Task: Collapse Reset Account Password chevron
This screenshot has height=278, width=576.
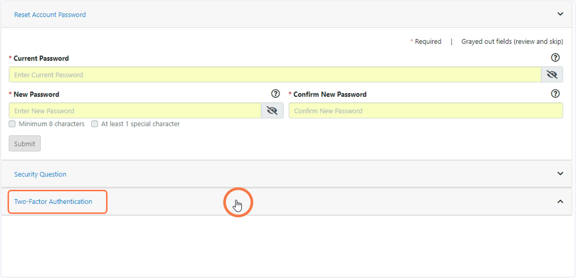Action: point(560,14)
